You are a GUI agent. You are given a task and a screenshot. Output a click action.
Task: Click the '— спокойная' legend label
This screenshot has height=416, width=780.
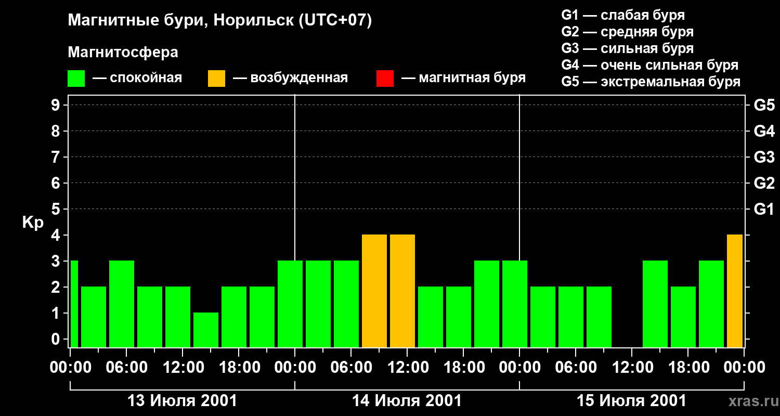click(137, 78)
